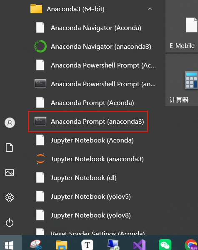Screen dimensions: 198x250
Task: Launch Visual Studio from the taskbar
Action: tap(139, 245)
